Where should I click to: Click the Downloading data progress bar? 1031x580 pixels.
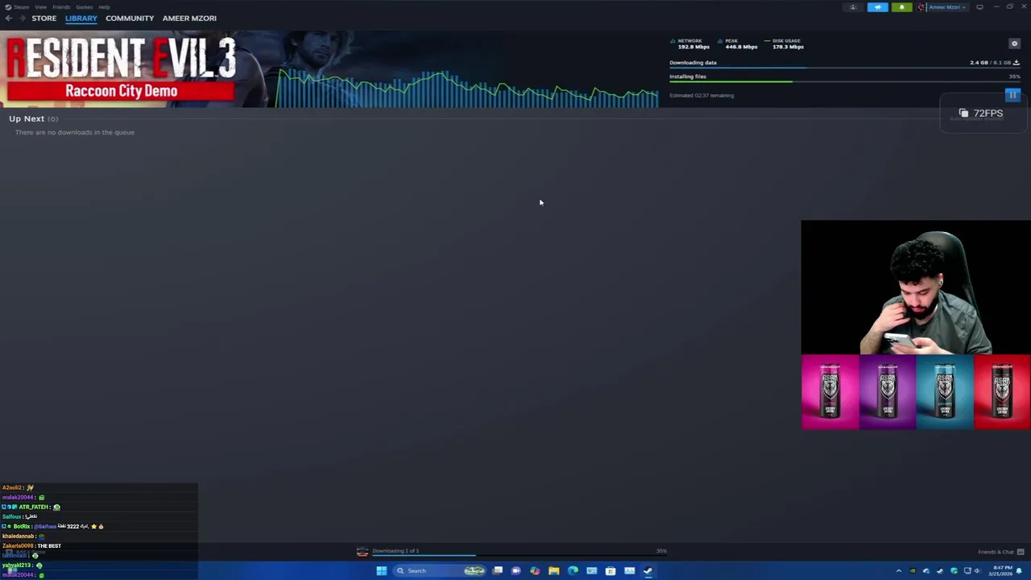(x=845, y=68)
